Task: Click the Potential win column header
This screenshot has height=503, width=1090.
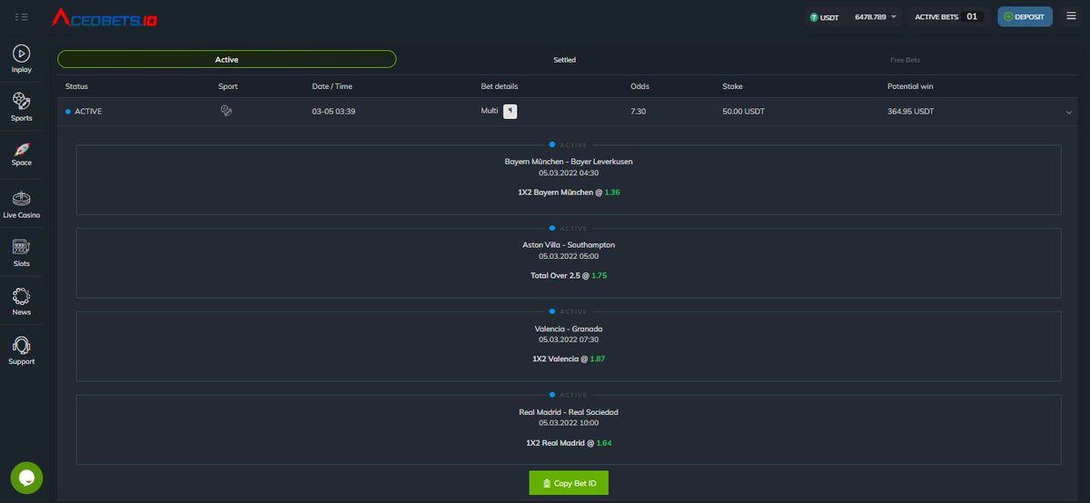Action: click(x=910, y=86)
